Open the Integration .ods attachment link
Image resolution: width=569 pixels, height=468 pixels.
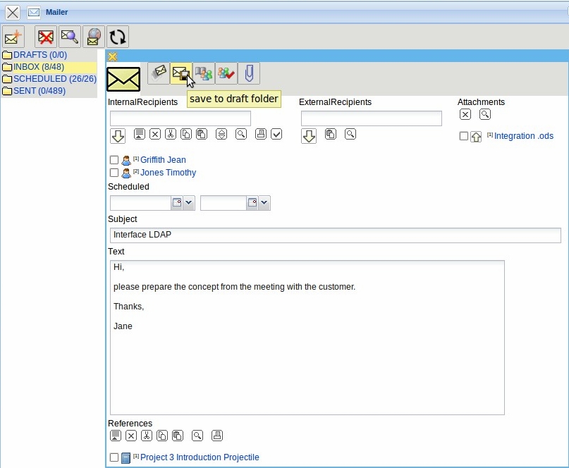click(524, 136)
